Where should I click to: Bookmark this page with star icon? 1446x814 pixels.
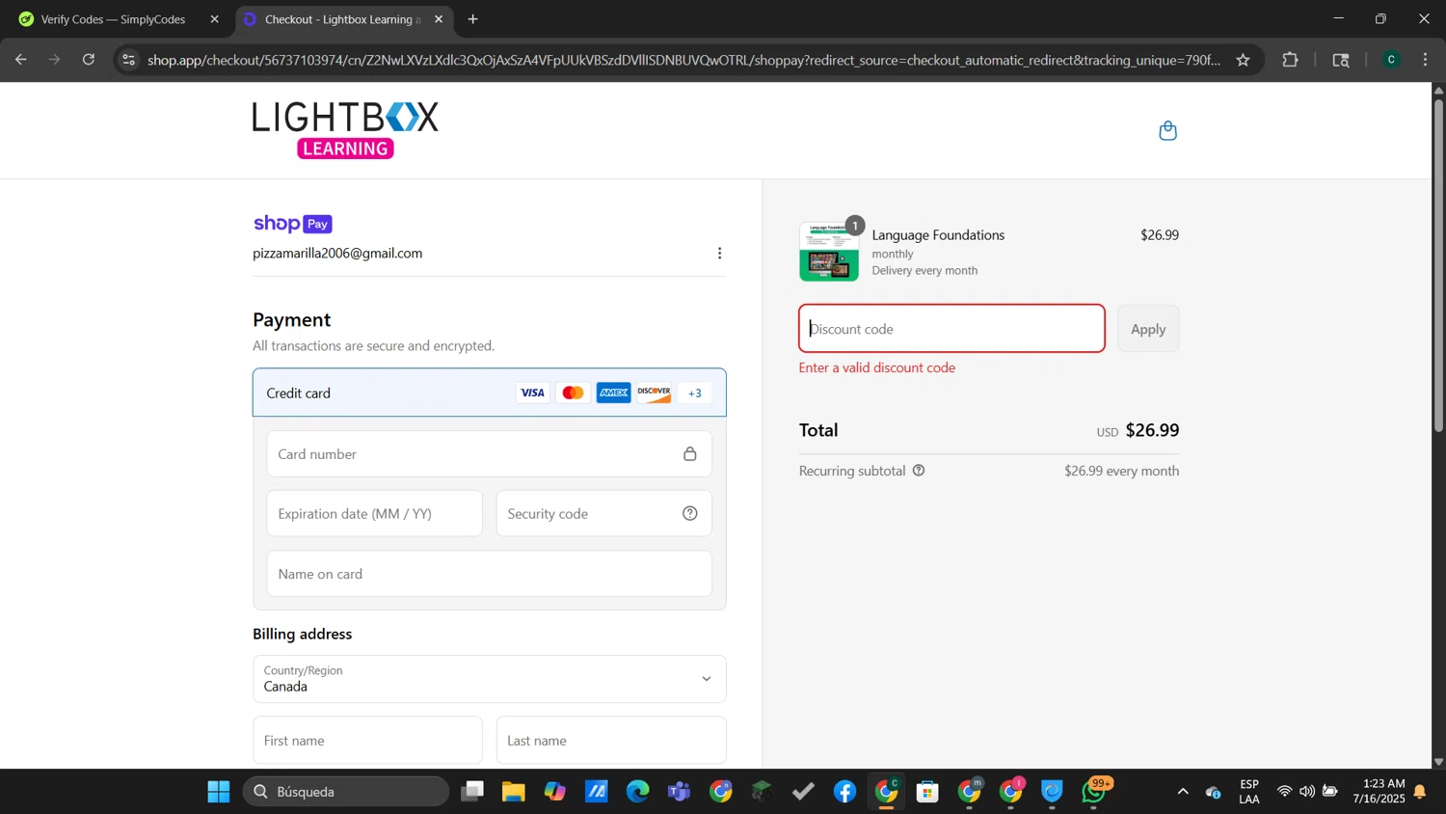[1243, 60]
